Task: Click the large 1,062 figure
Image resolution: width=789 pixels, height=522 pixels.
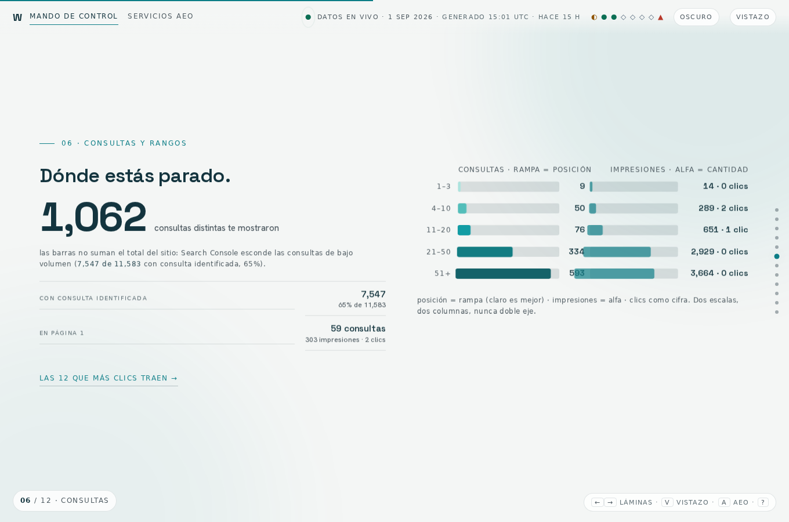Action: pos(93,217)
